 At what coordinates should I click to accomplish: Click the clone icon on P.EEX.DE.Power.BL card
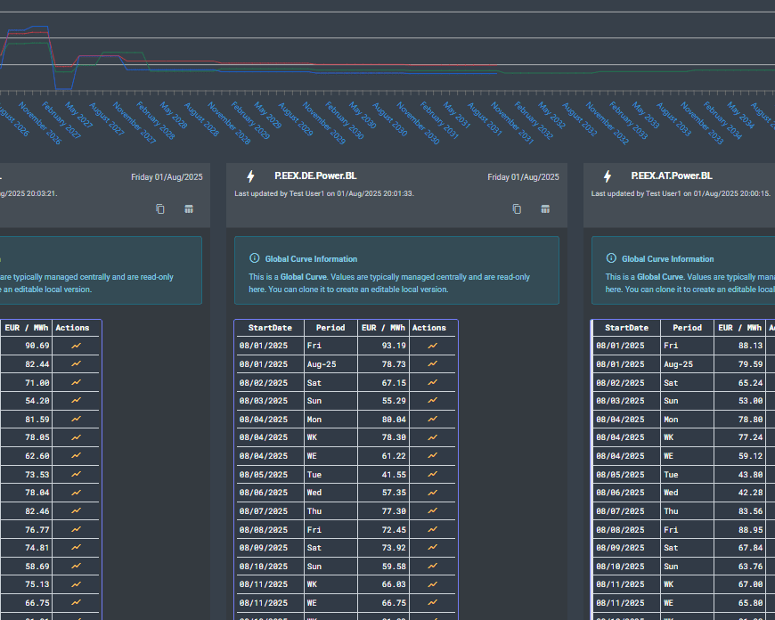[x=517, y=209]
